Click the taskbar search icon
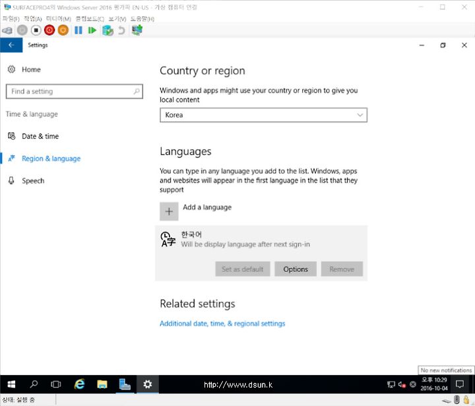 tap(34, 384)
